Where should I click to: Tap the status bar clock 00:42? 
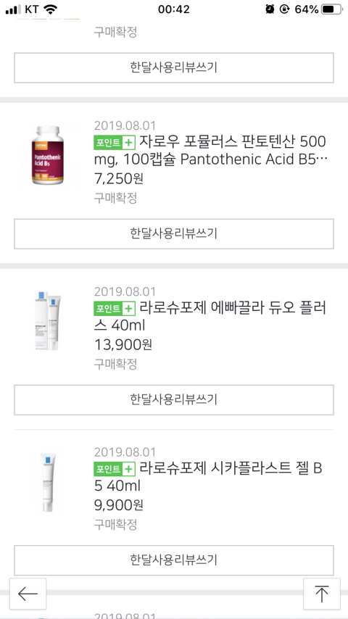[174, 9]
